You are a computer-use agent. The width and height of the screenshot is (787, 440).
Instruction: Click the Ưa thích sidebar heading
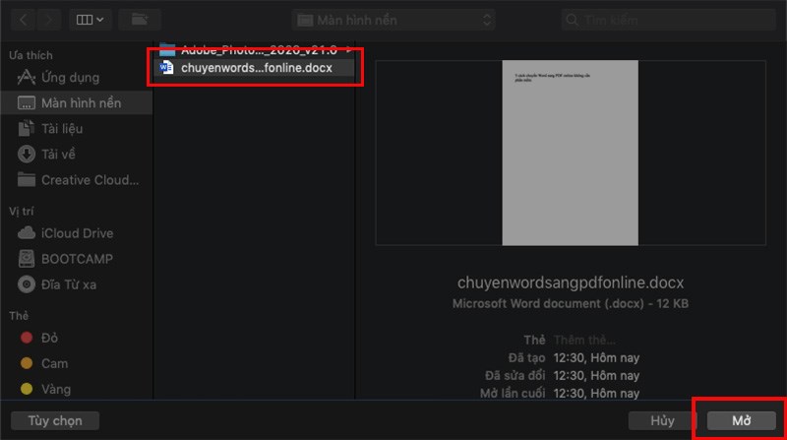(x=30, y=55)
